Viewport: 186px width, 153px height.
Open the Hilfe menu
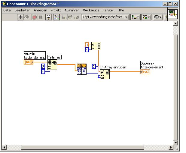pyautogui.click(x=120, y=10)
